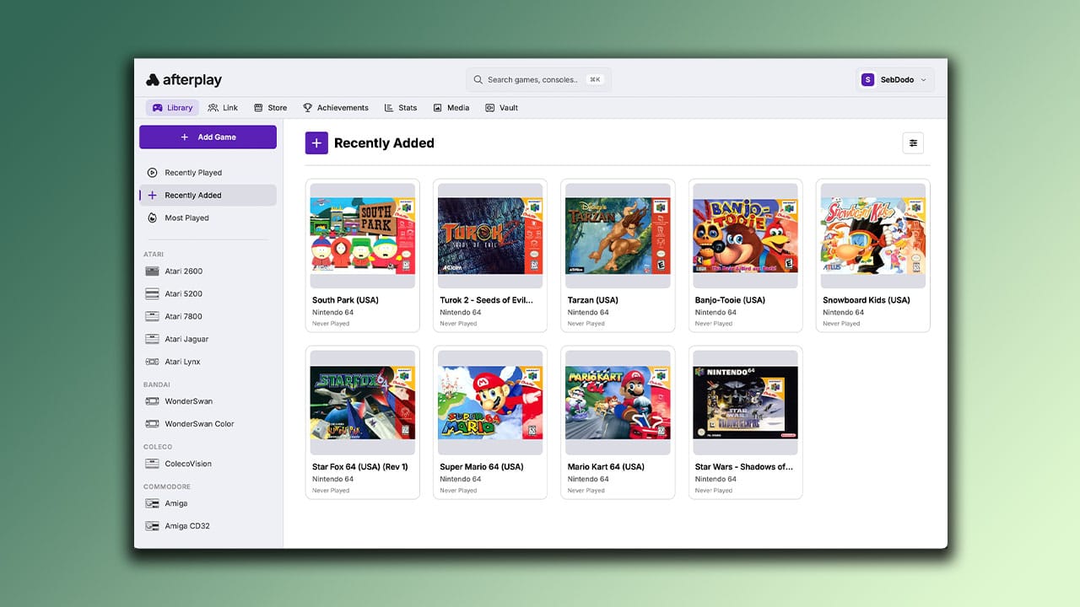Open the Achievements tab
Screen dimensions: 1080x607
pos(336,108)
